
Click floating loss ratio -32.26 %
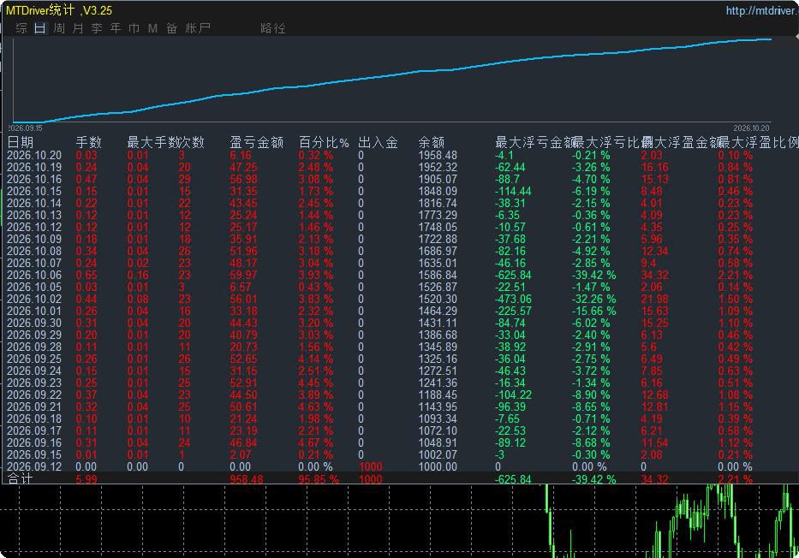593,299
